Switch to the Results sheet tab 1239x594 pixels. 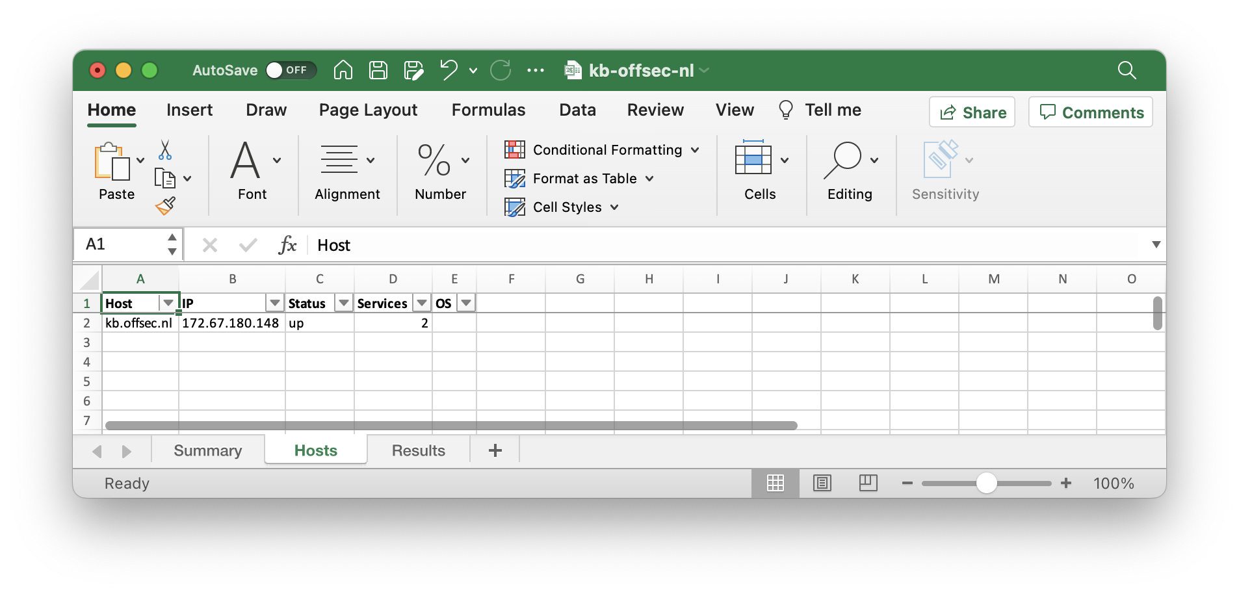pyautogui.click(x=418, y=450)
